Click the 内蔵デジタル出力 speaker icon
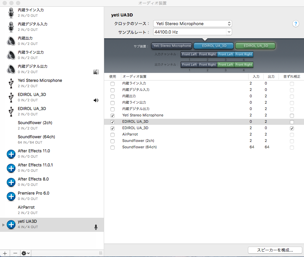304x257 pixels. 11,69
